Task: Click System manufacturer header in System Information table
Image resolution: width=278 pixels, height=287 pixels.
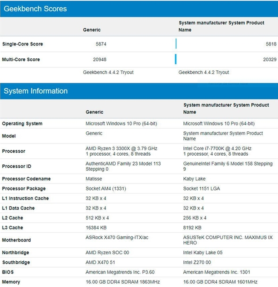Action: 226,109
